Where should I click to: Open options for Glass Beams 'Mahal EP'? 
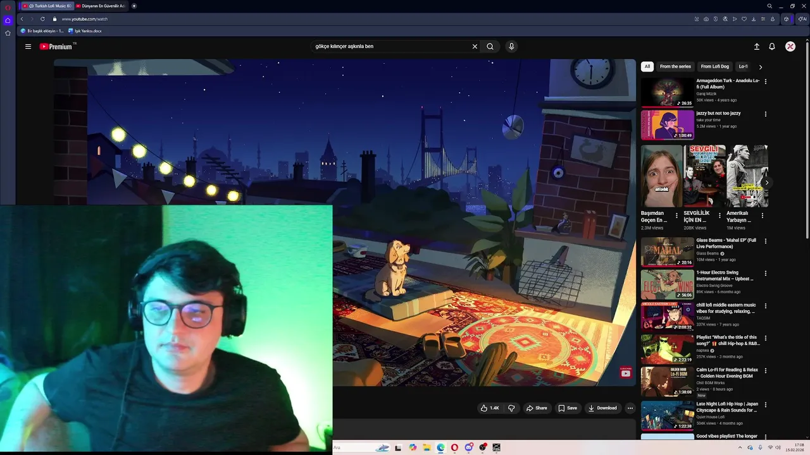point(766,241)
